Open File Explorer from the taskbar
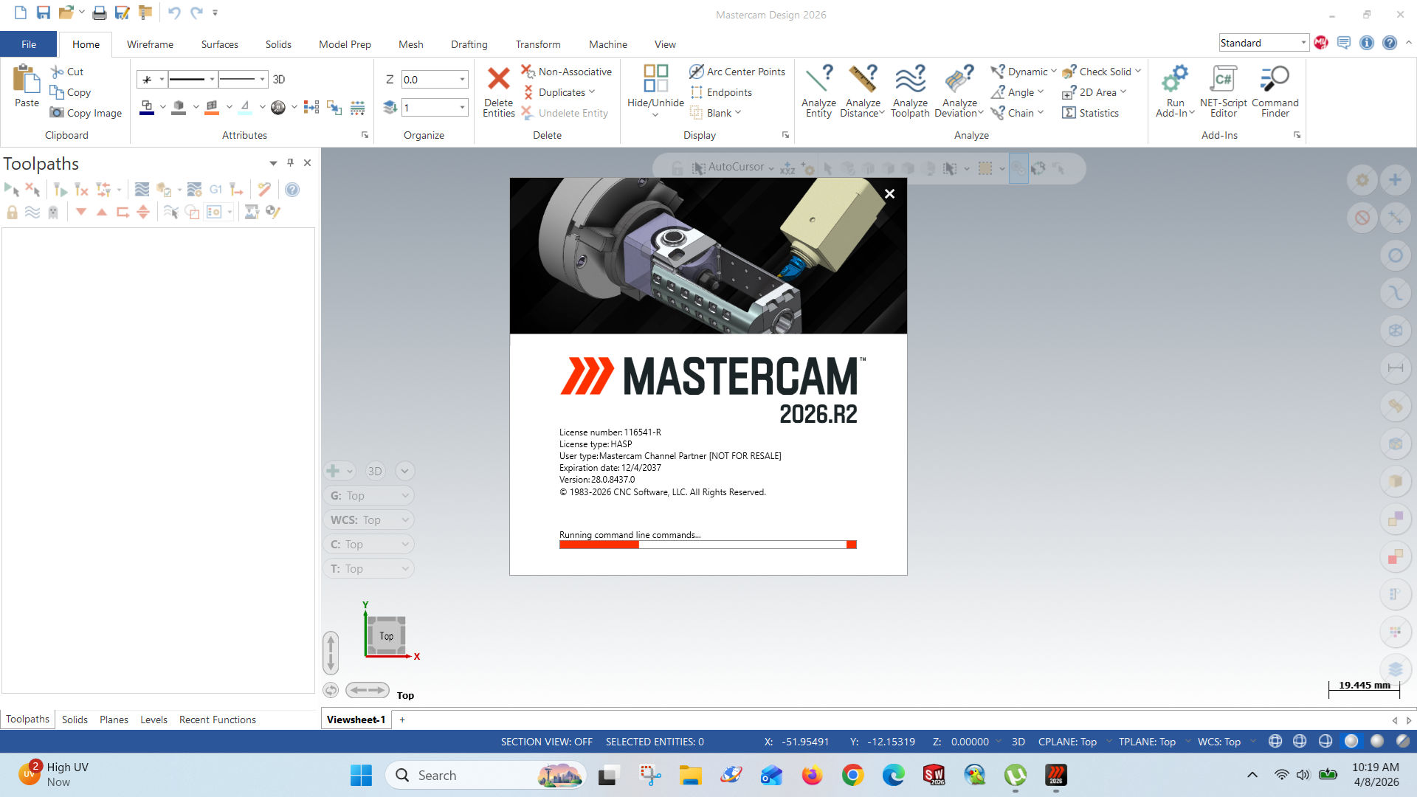Viewport: 1417px width, 797px height. pos(690,775)
